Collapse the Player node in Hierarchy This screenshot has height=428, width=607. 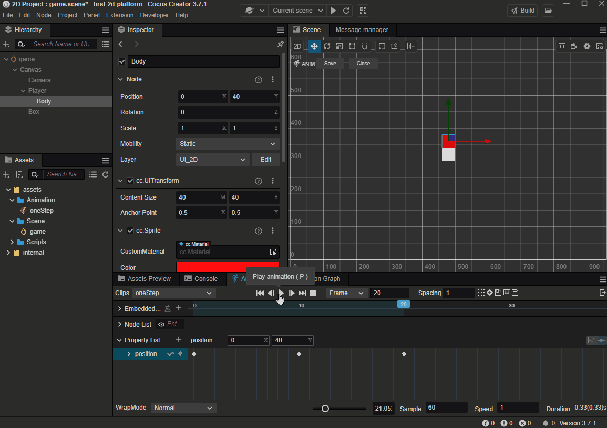[x=23, y=91]
